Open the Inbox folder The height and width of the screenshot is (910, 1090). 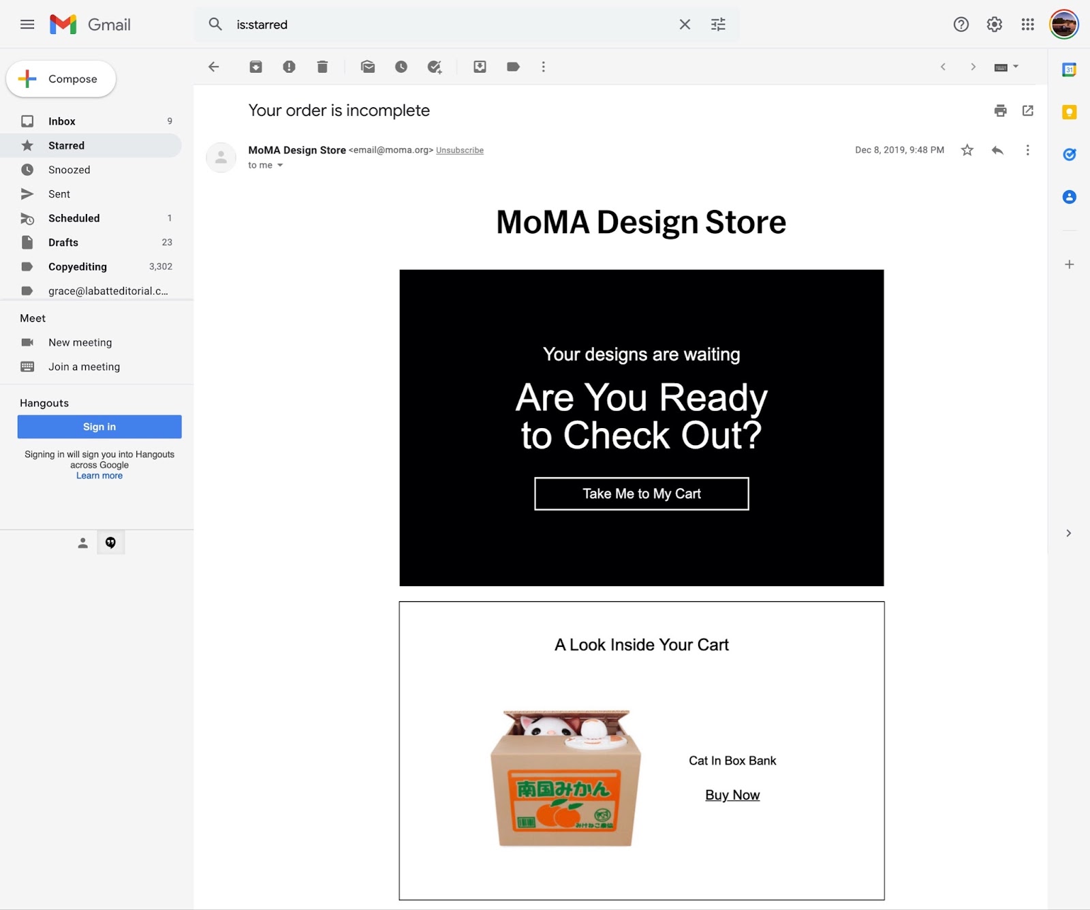point(91,121)
